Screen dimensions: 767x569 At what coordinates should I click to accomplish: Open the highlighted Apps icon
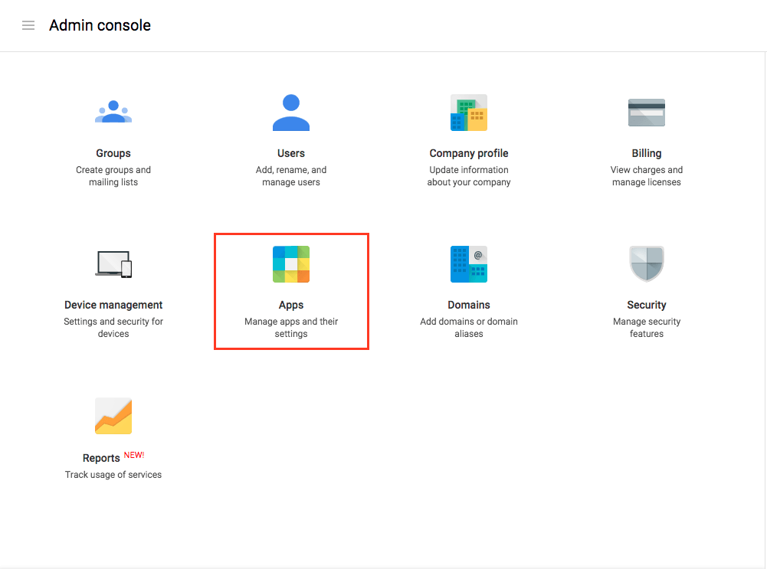291,263
